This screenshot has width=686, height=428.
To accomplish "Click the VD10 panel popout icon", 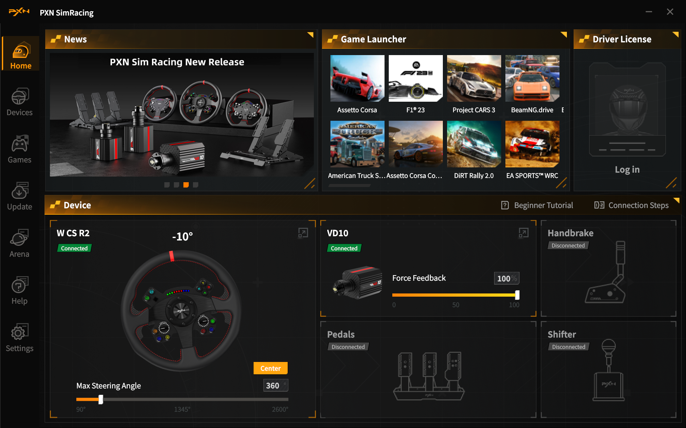I will 523,233.
